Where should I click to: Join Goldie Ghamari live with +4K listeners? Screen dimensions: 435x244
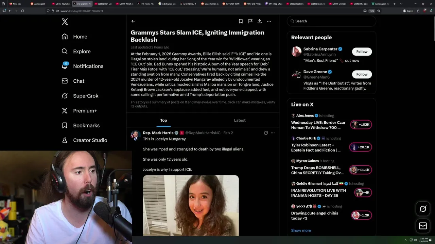click(x=363, y=192)
